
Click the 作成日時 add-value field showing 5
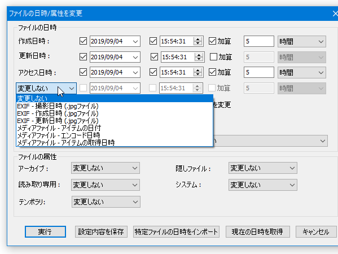click(259, 41)
